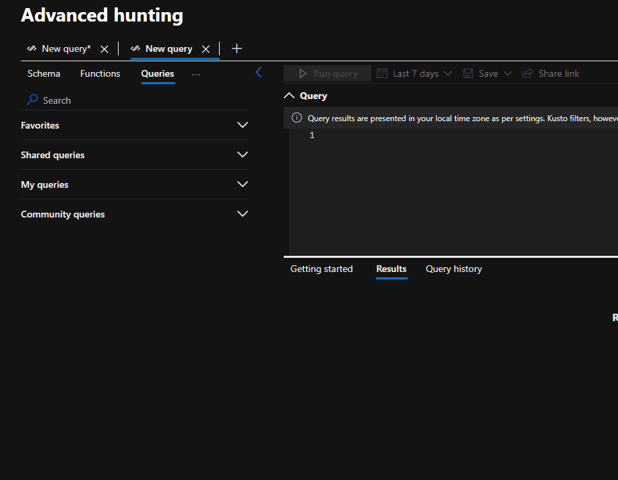Image resolution: width=618 pixels, height=480 pixels.
Task: Expand the Shared queries section
Action: 242,154
